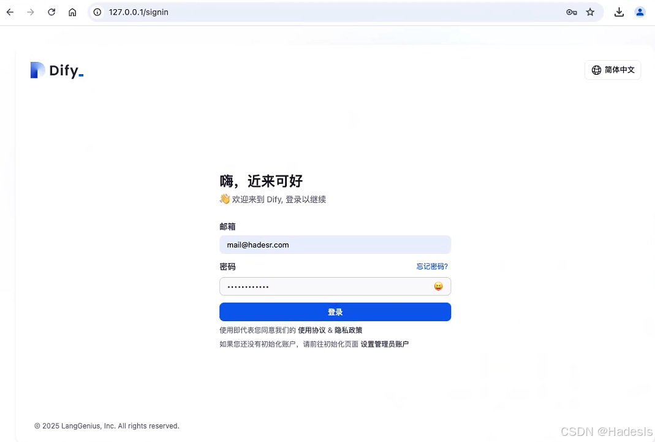Click the 忘记密码? link
The height and width of the screenshot is (442, 655).
pyautogui.click(x=432, y=267)
